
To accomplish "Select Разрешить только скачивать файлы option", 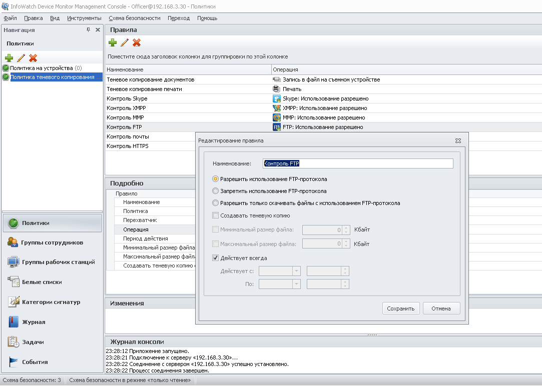I will tap(215, 203).
